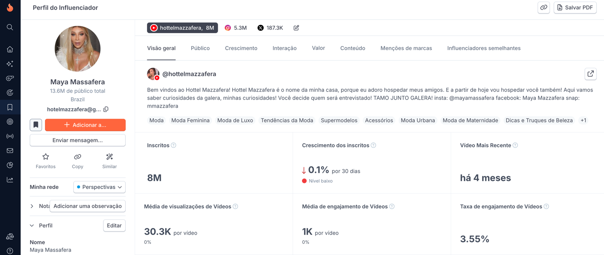
Task: Click the Editar profile button
Action: (x=114, y=226)
